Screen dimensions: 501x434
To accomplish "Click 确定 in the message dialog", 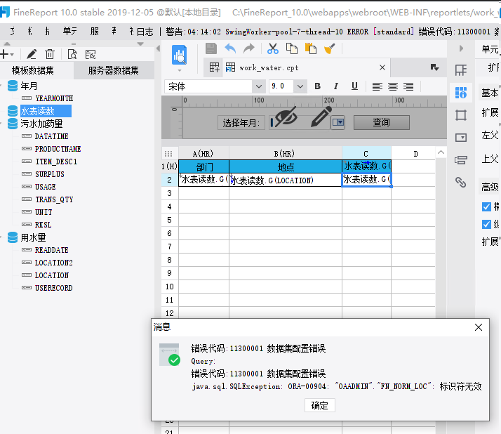I will coord(319,405).
